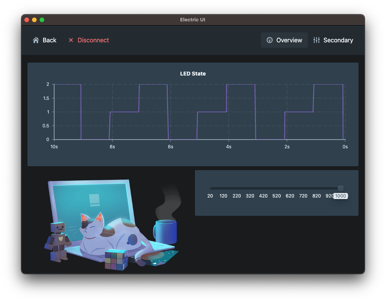386x302 pixels.
Task: Click the sliders icon on the Secondary tab
Action: point(317,40)
